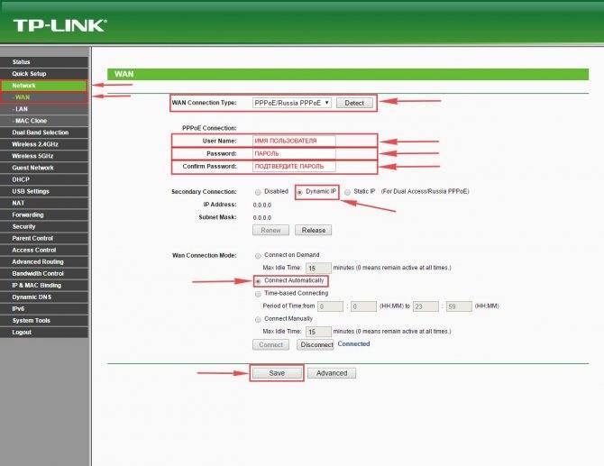The width and height of the screenshot is (604, 466).
Task: Open Quick Setup in sidebar
Action: pyautogui.click(x=44, y=74)
